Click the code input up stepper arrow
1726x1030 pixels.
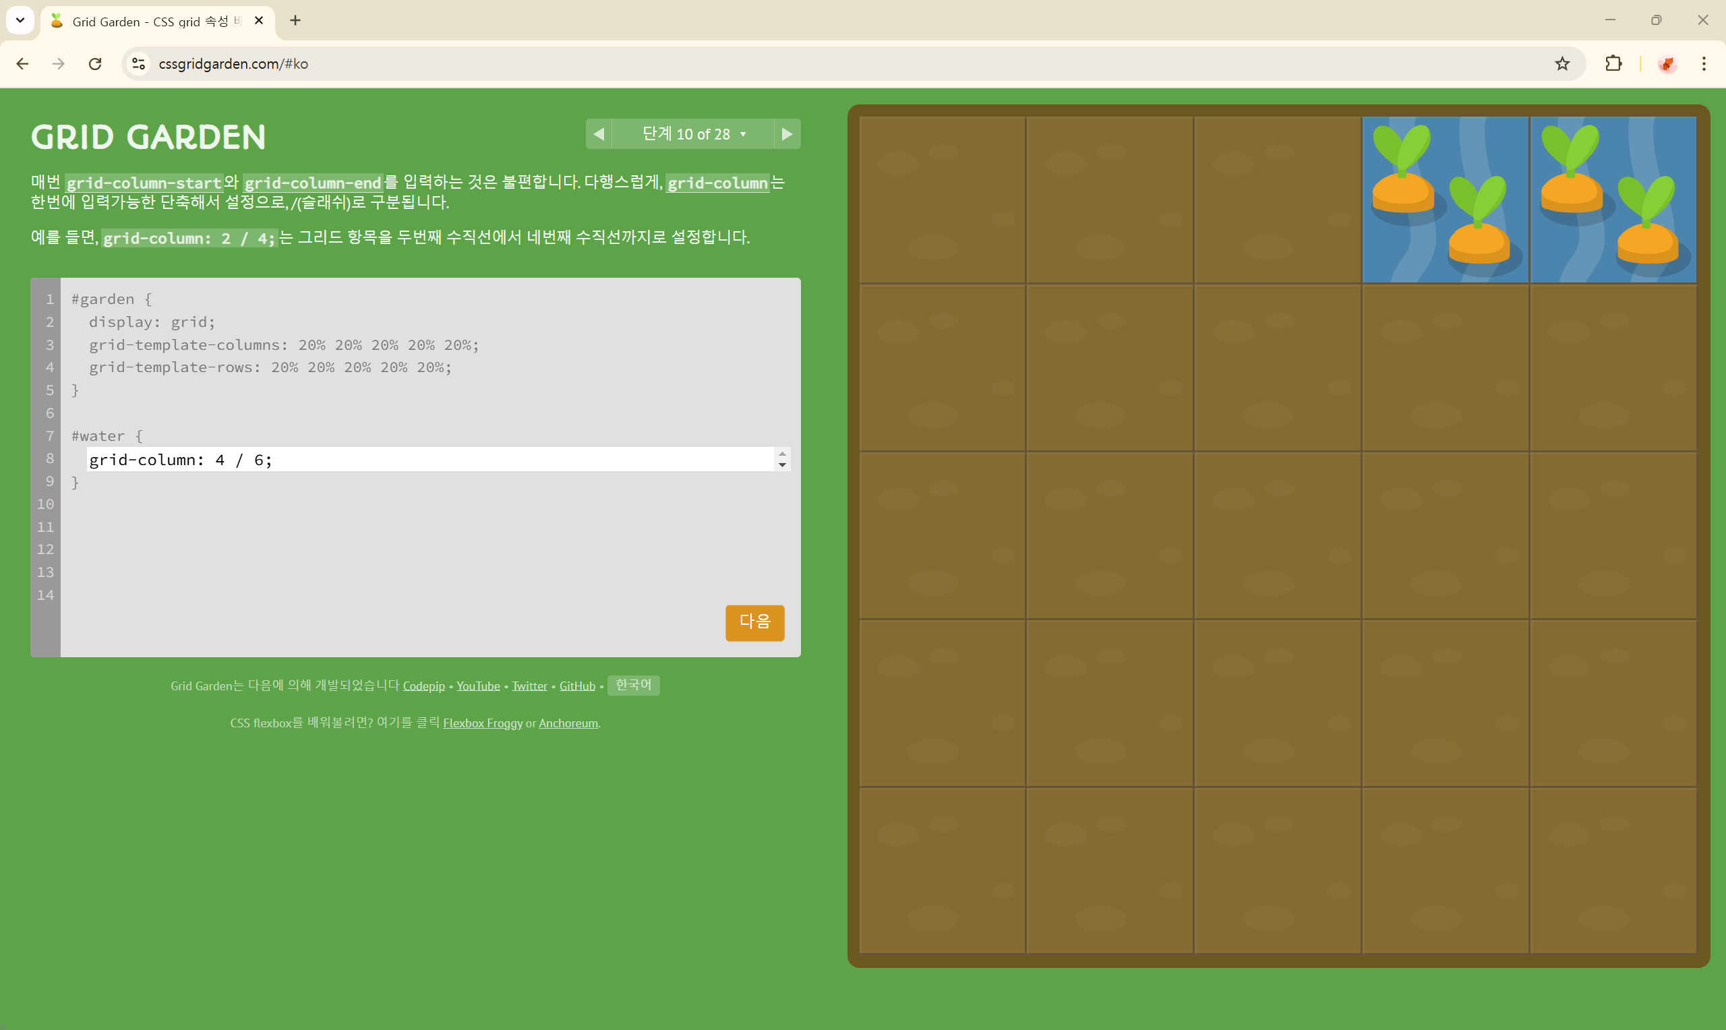coord(782,454)
